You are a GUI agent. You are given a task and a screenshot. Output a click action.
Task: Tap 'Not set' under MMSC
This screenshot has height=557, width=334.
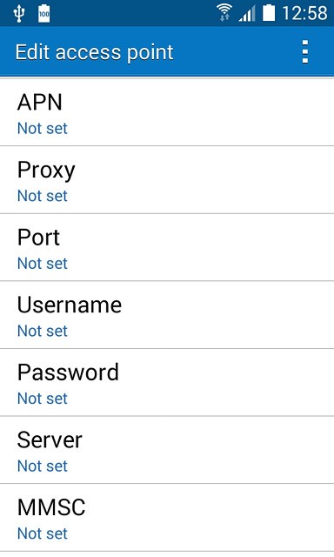pos(43,534)
